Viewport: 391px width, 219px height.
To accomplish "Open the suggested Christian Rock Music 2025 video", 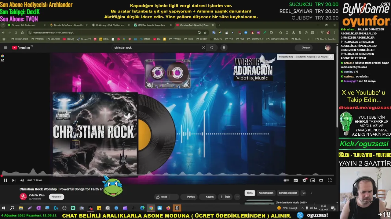I will click(x=291, y=202).
